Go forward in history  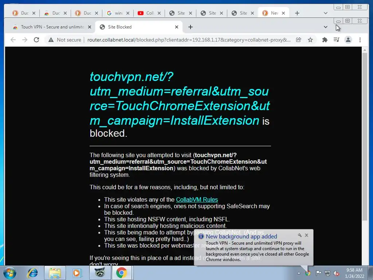(x=25, y=40)
